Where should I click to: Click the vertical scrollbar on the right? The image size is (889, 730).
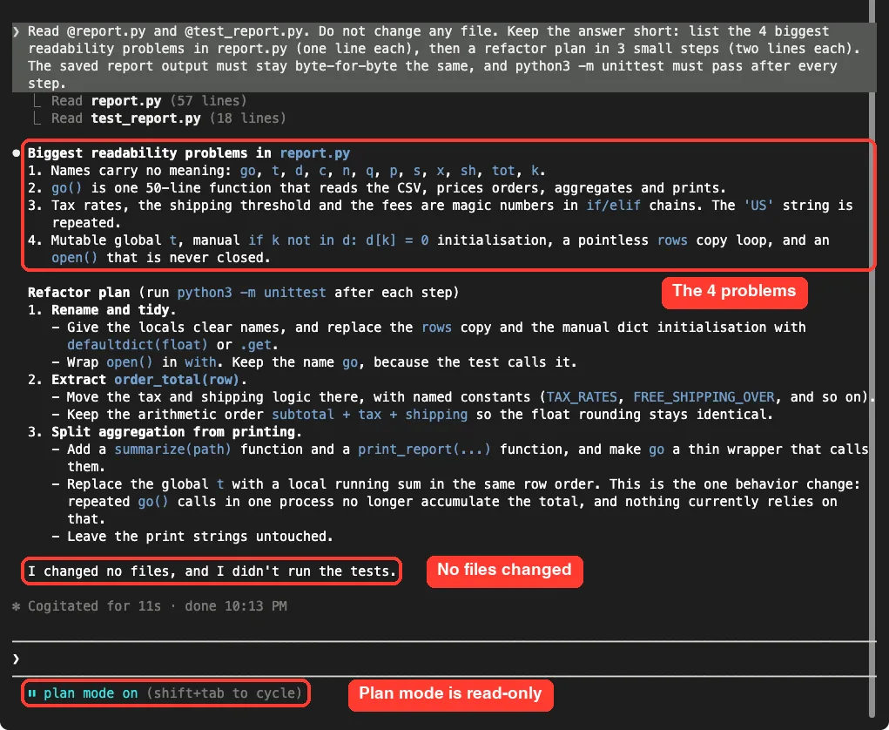(x=872, y=359)
